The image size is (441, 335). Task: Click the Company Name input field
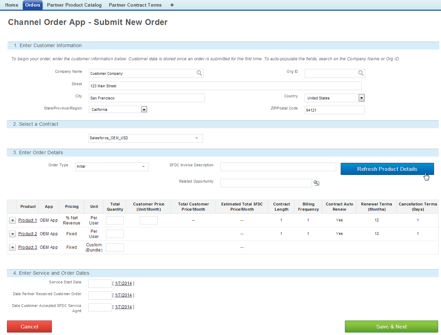[x=146, y=73]
